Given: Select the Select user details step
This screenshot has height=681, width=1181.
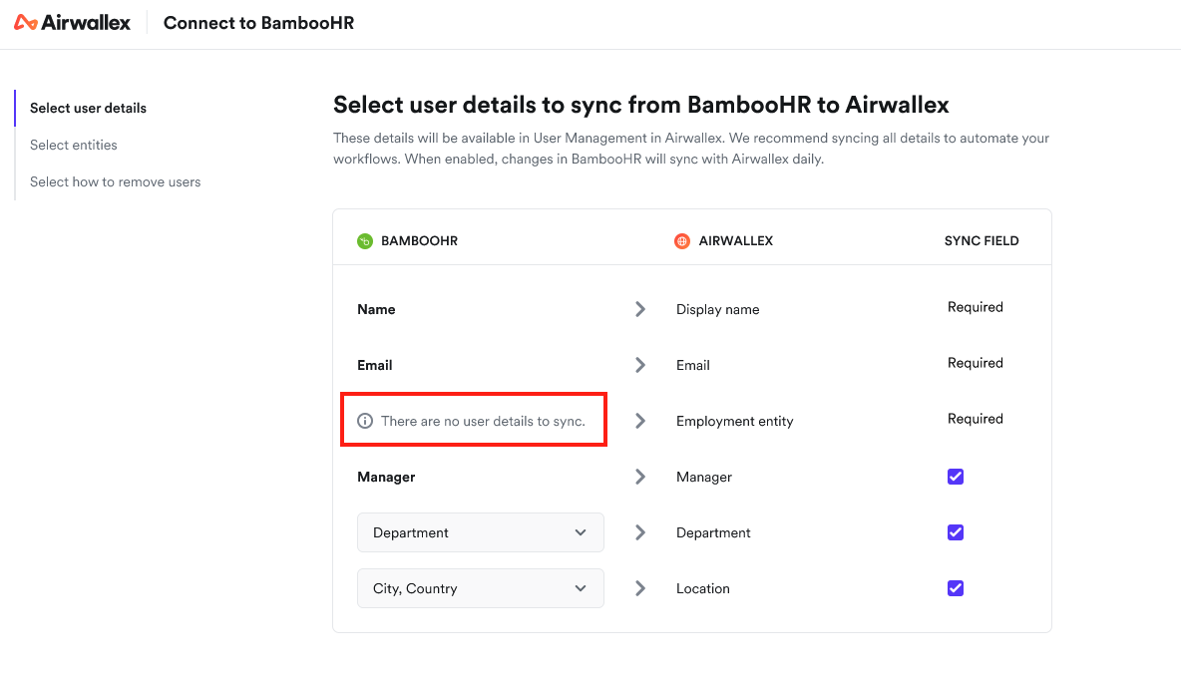Looking at the screenshot, I should coord(88,108).
